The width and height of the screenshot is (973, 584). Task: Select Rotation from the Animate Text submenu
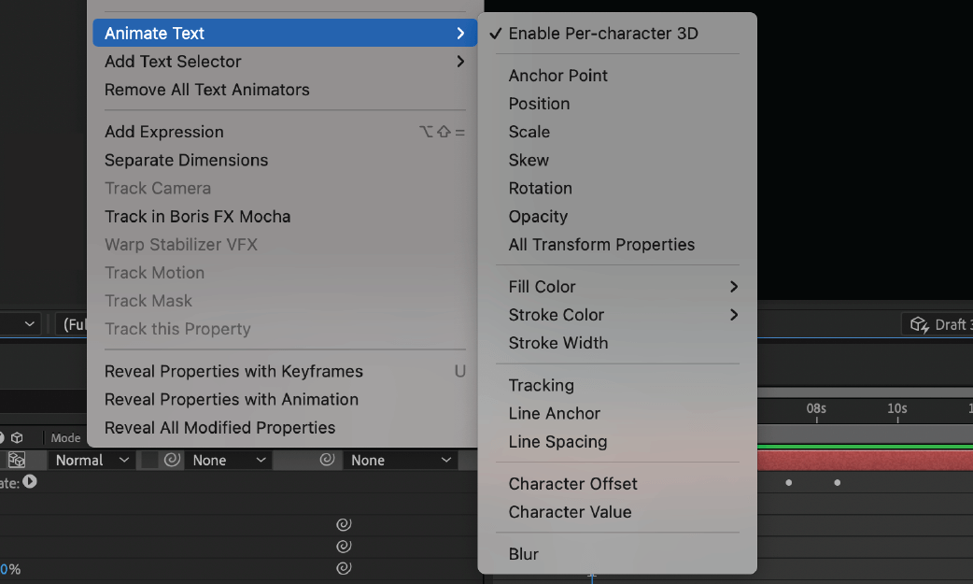(540, 188)
